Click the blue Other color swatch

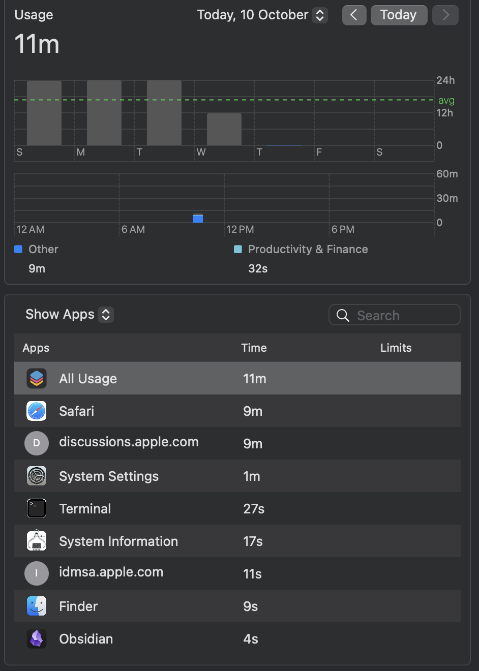(18, 249)
